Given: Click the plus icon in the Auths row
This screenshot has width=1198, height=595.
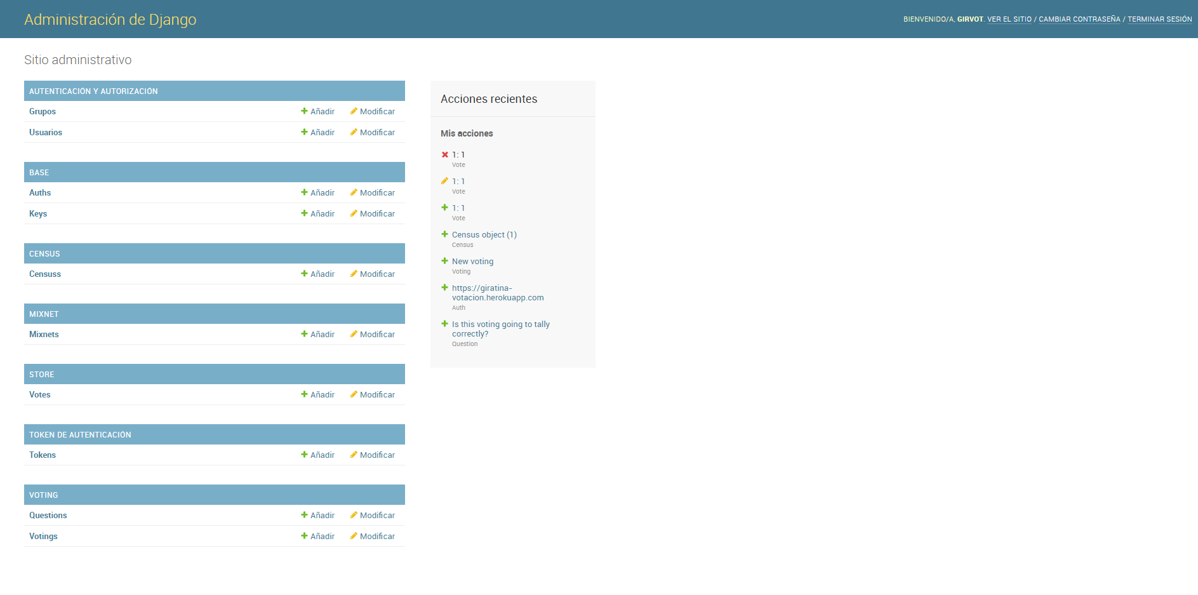Looking at the screenshot, I should [x=304, y=192].
